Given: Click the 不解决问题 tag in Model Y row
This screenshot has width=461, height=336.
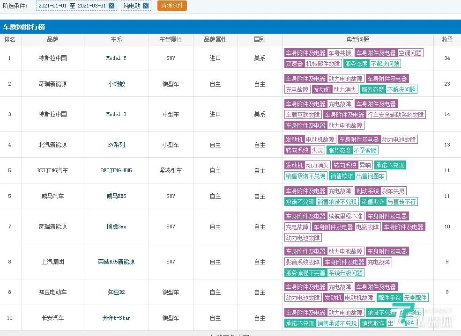Looking at the screenshot, I should point(385,64).
